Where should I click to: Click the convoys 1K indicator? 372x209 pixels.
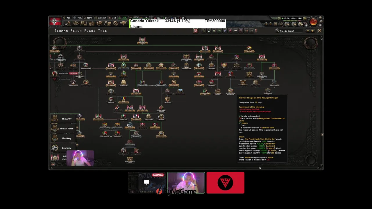pos(144,17)
